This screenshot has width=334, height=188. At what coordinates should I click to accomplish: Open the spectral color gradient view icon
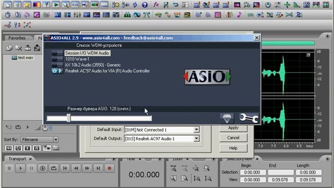[x=37, y=5]
